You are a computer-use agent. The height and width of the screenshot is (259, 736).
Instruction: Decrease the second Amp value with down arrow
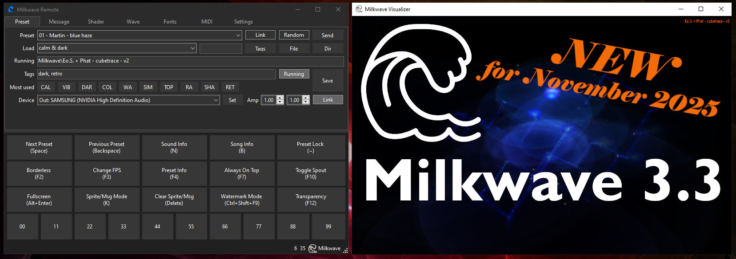[x=306, y=102]
